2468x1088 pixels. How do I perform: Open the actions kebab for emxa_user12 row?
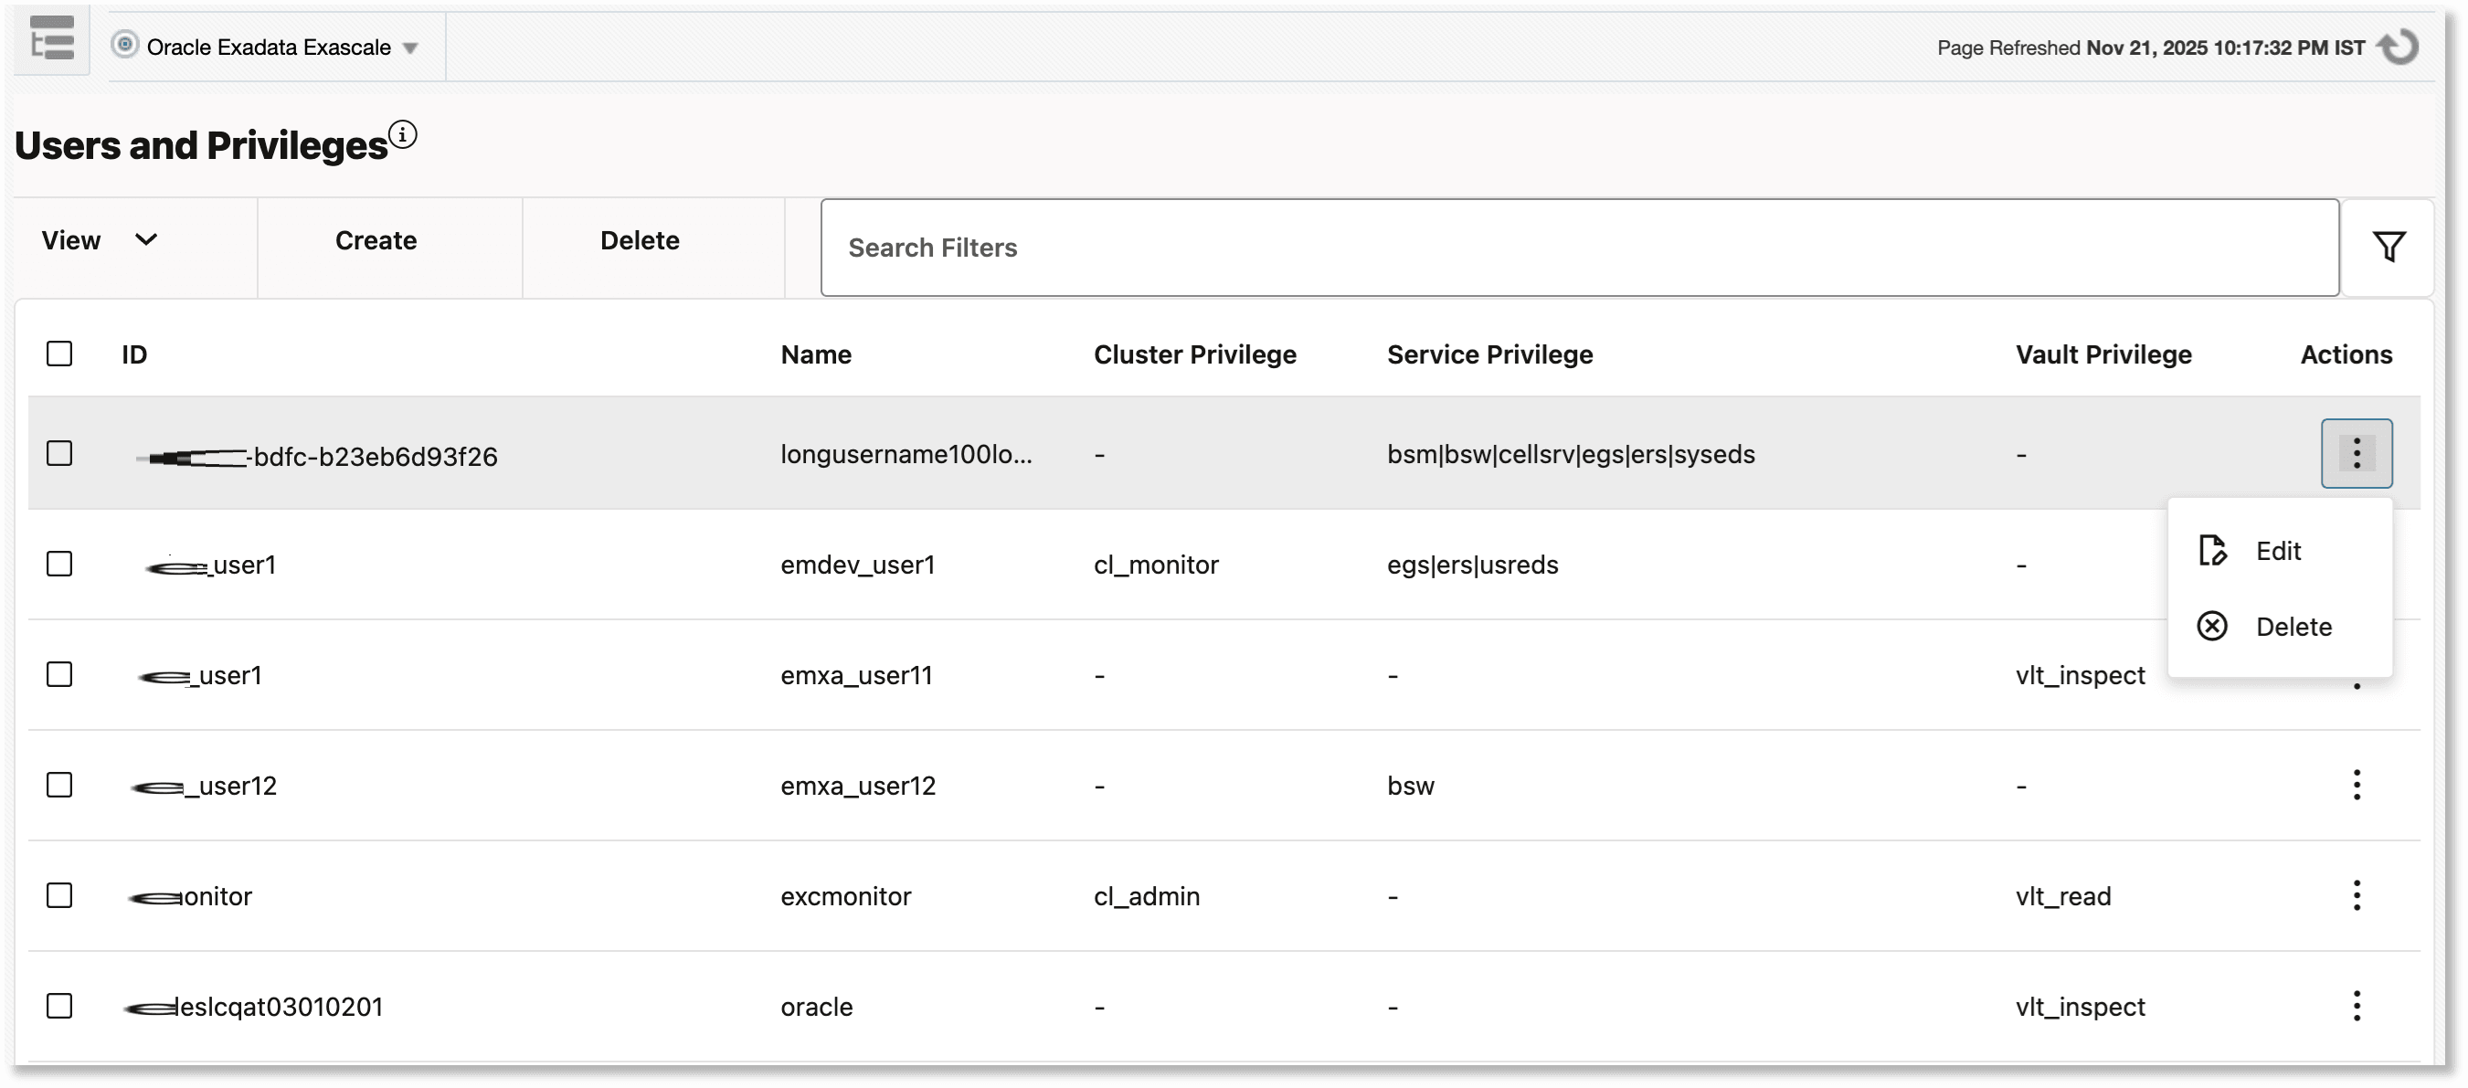2357,785
